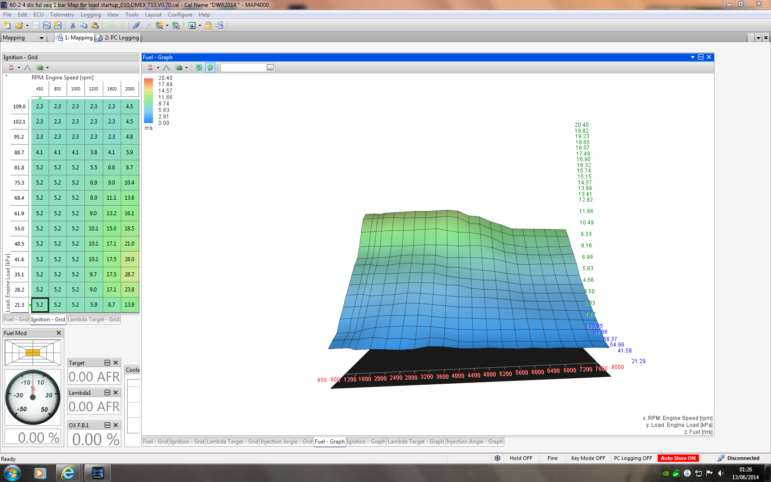Open the Logging menu
This screenshot has width=771, height=482.
90,15
